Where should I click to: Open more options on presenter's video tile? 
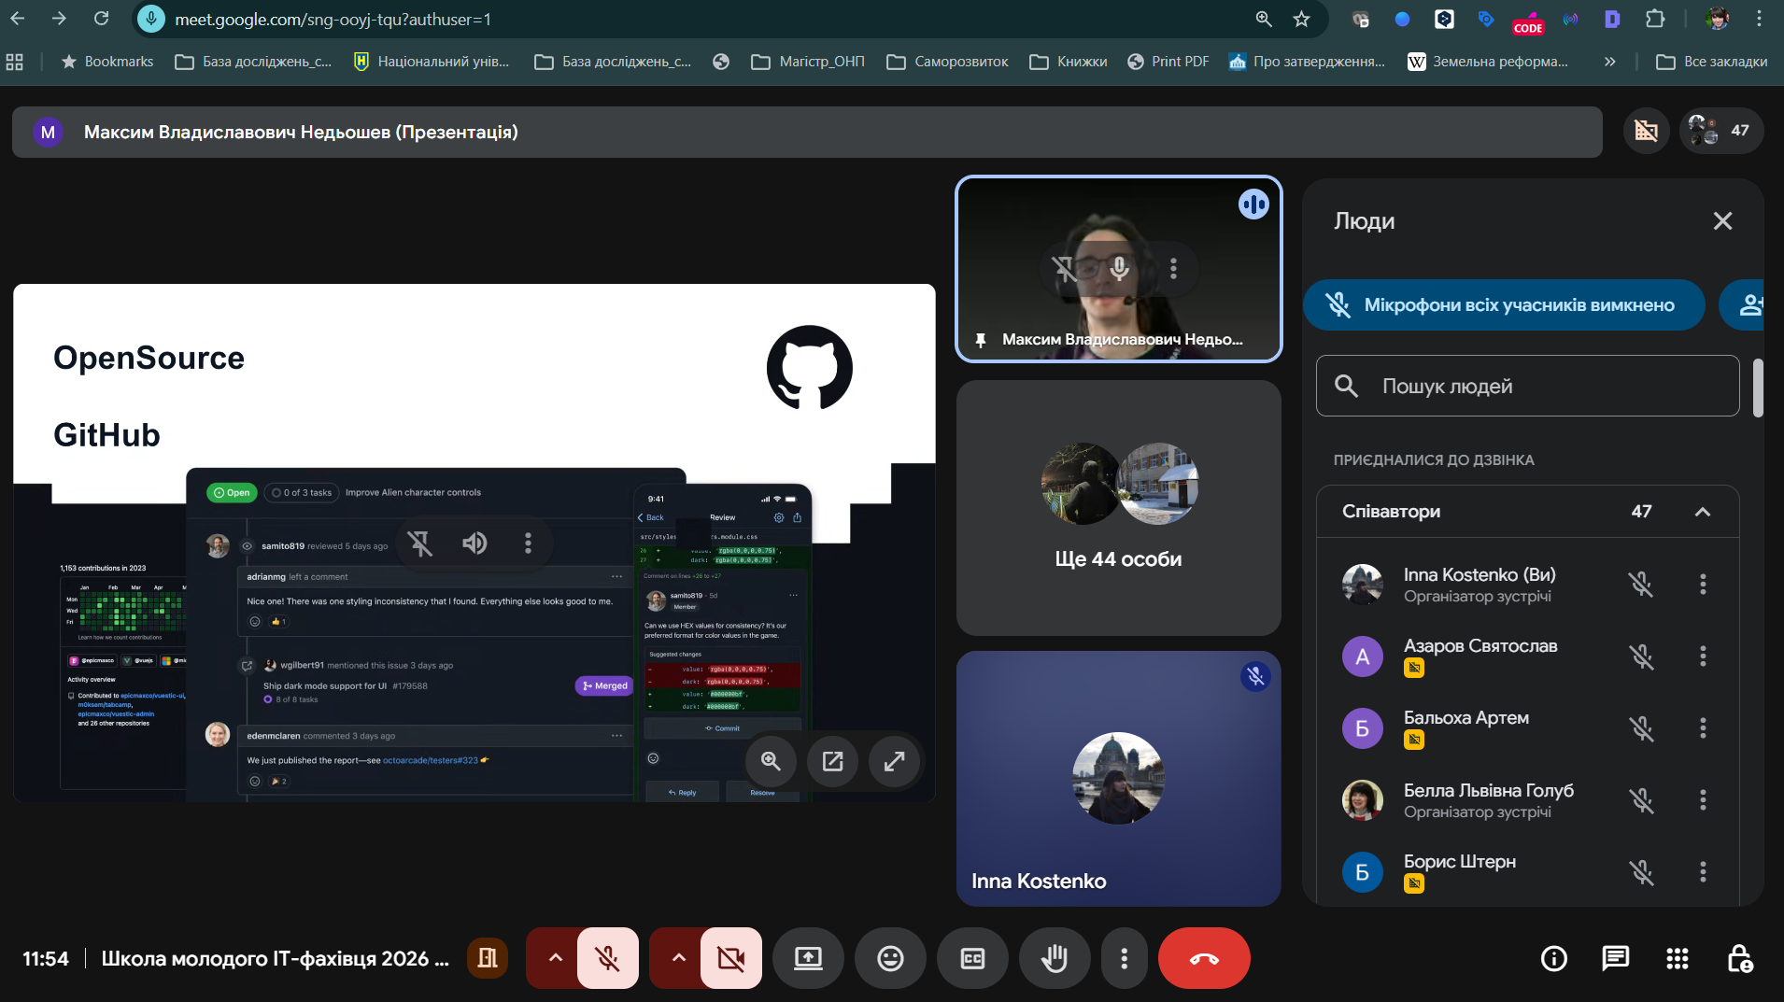[1173, 269]
